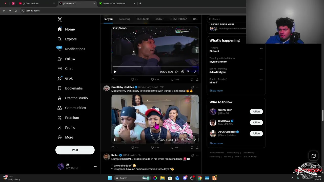Open Creator Studio in the sidebar

point(72,98)
